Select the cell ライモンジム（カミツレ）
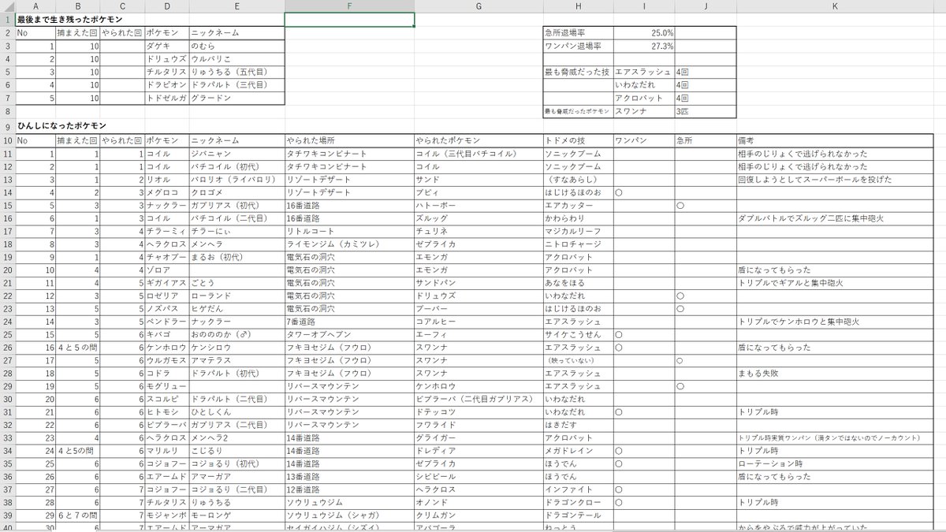The width and height of the screenshot is (946, 532). [x=349, y=244]
